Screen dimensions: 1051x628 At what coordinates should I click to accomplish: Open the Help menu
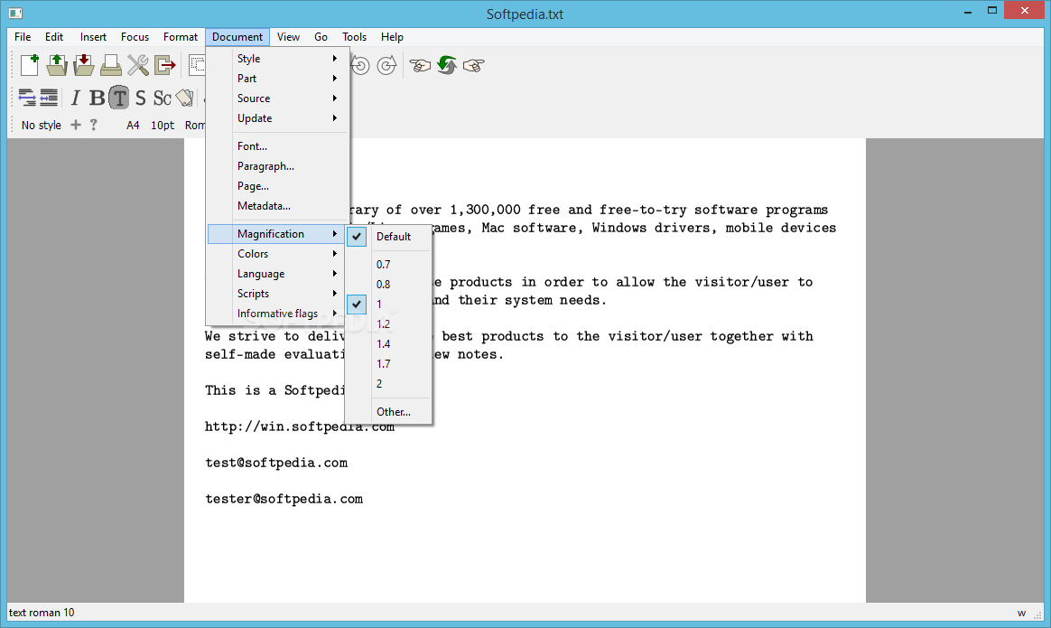pos(392,37)
